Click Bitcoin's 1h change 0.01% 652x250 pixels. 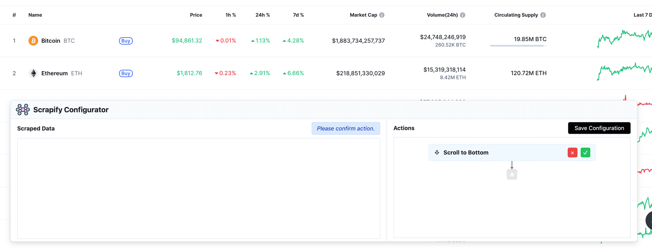[x=226, y=41]
